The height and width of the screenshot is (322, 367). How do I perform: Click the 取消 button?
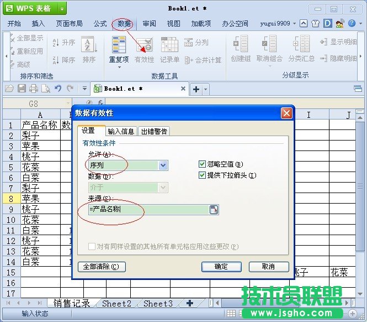tap(269, 267)
